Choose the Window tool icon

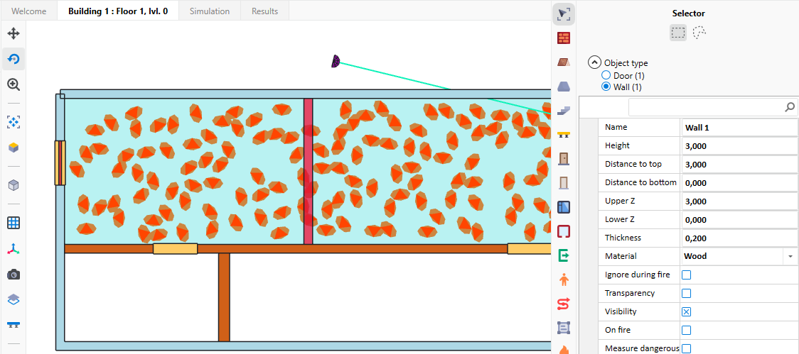point(564,207)
